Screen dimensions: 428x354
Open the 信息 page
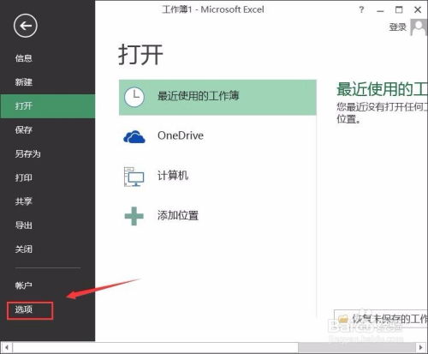coord(24,58)
